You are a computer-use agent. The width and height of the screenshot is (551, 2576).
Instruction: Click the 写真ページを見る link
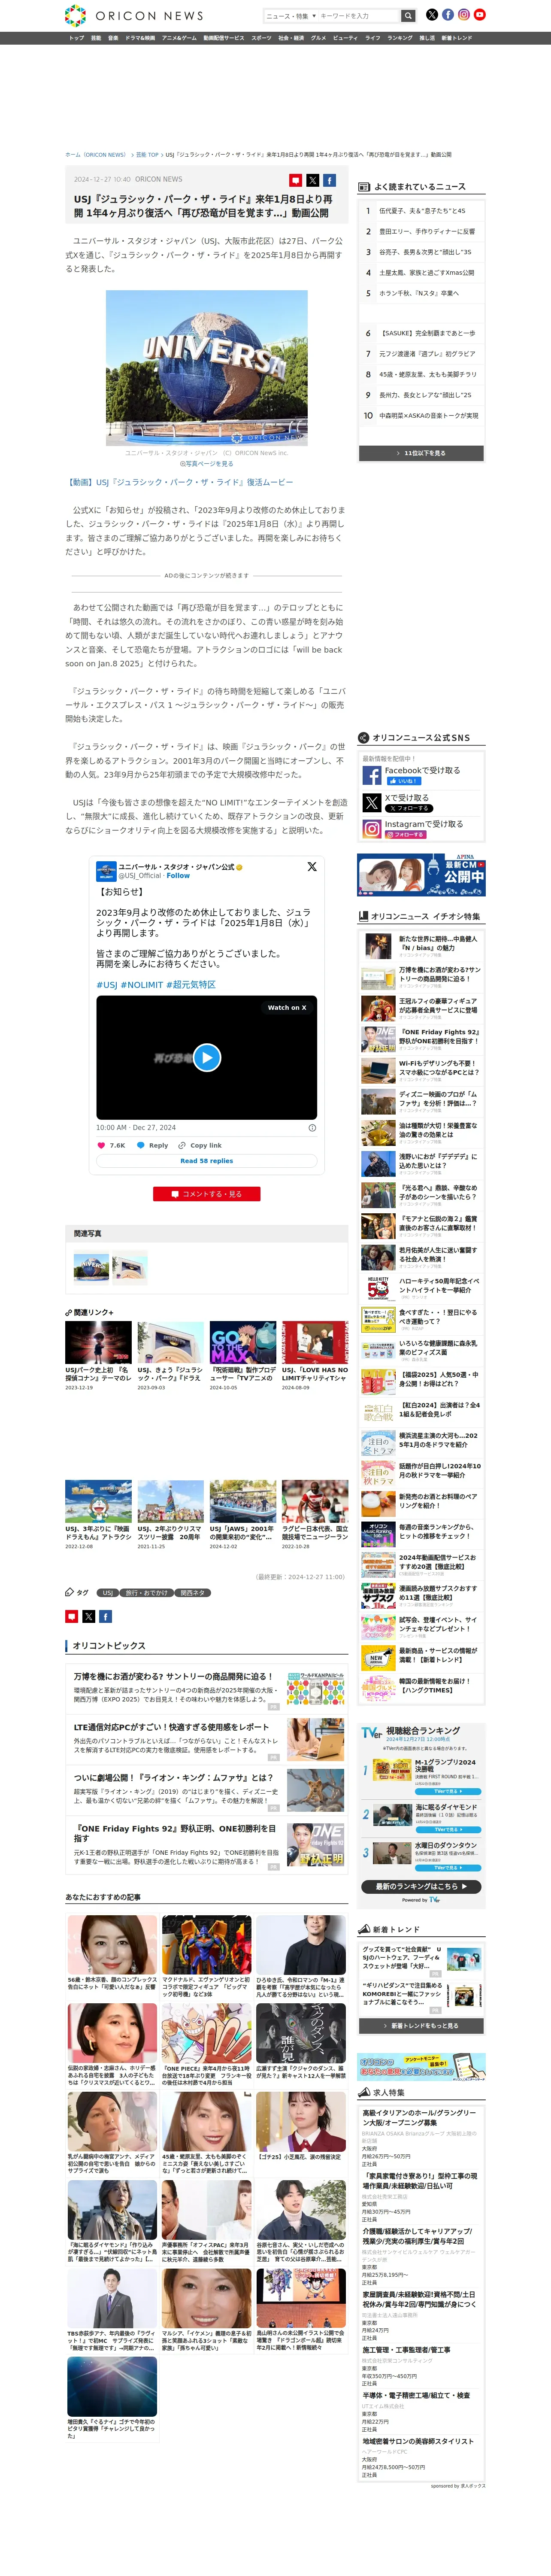(x=207, y=464)
